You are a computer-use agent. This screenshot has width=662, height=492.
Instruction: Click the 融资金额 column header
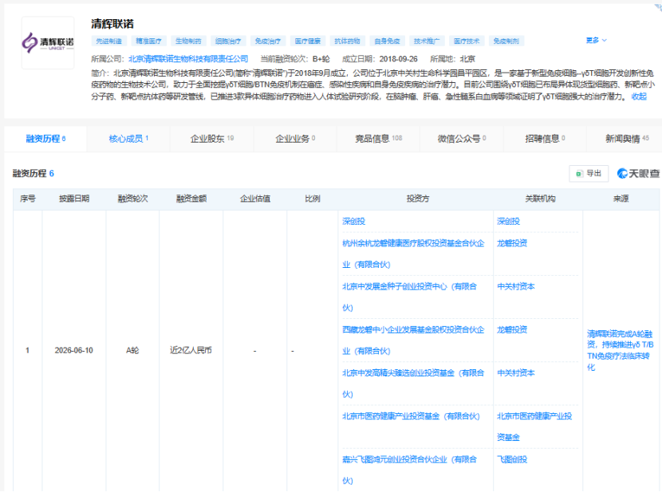pos(191,199)
